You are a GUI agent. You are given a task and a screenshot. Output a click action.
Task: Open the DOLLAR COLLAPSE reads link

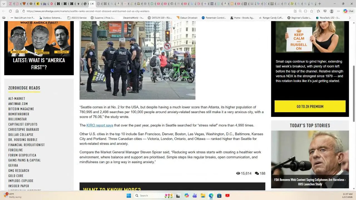click(21, 135)
